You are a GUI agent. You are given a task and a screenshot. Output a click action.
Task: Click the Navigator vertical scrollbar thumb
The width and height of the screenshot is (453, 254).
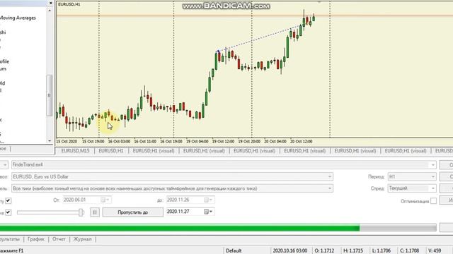pyautogui.click(x=50, y=95)
